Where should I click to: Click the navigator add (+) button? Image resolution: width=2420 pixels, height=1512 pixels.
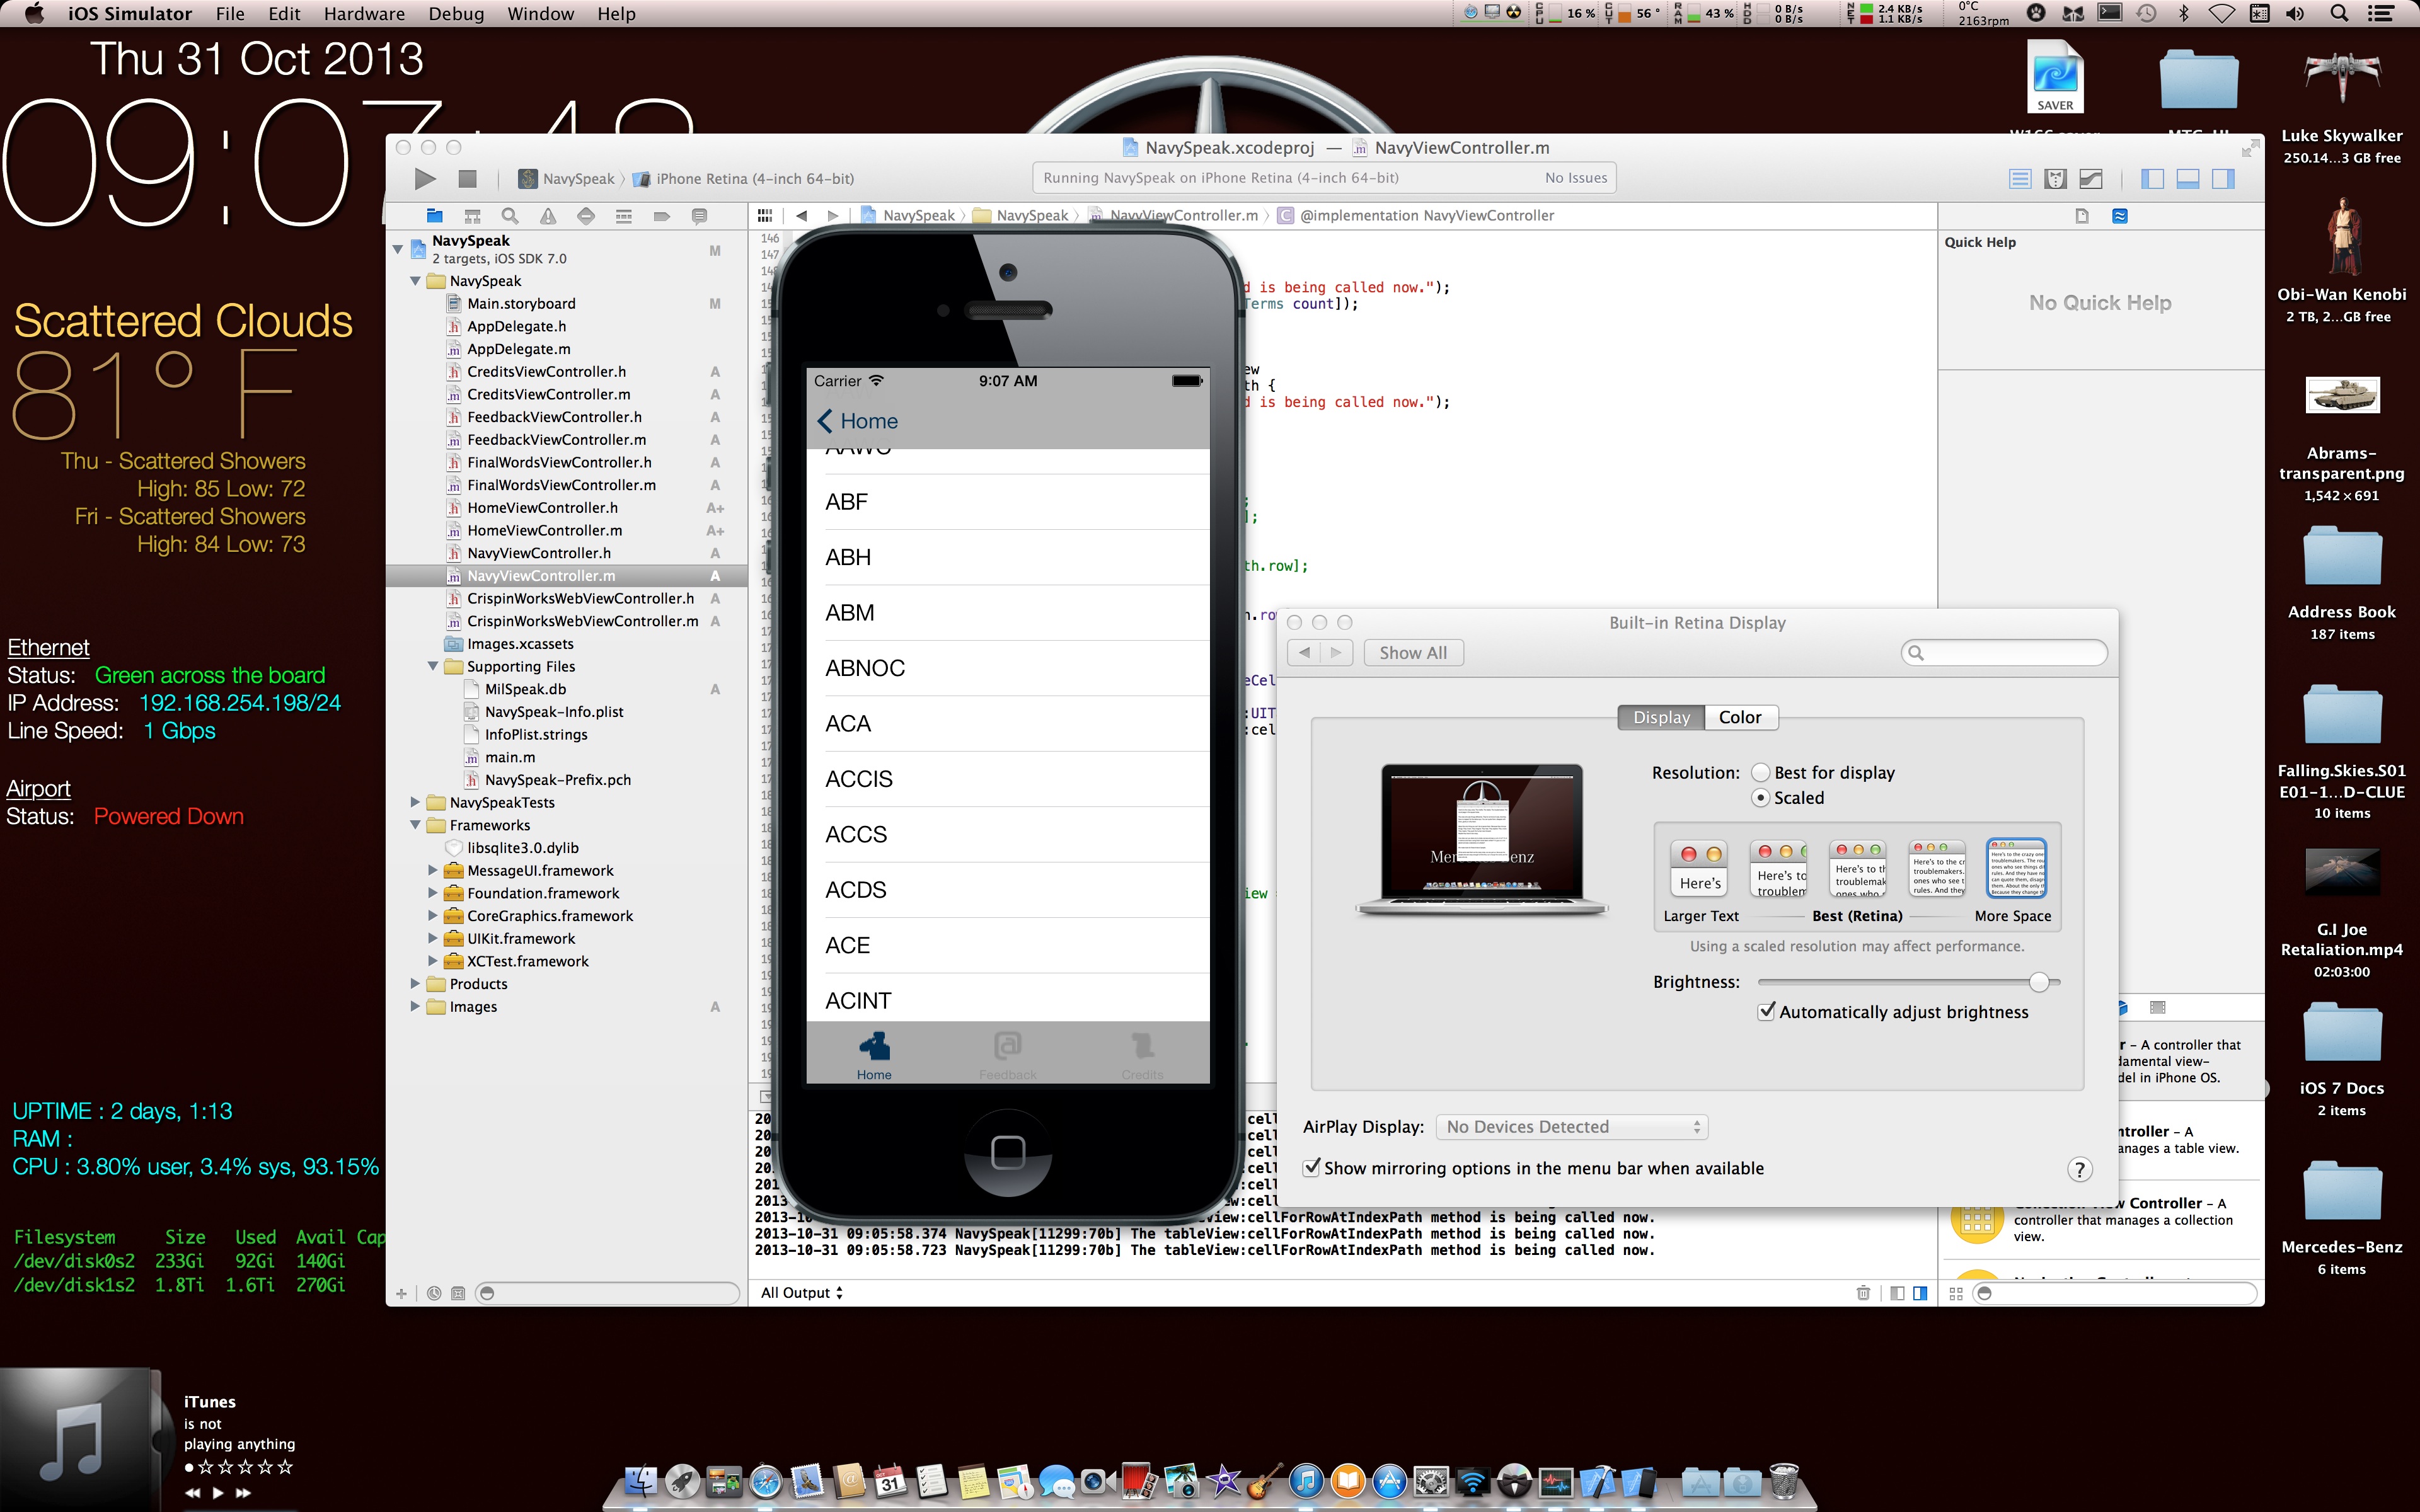point(401,1293)
